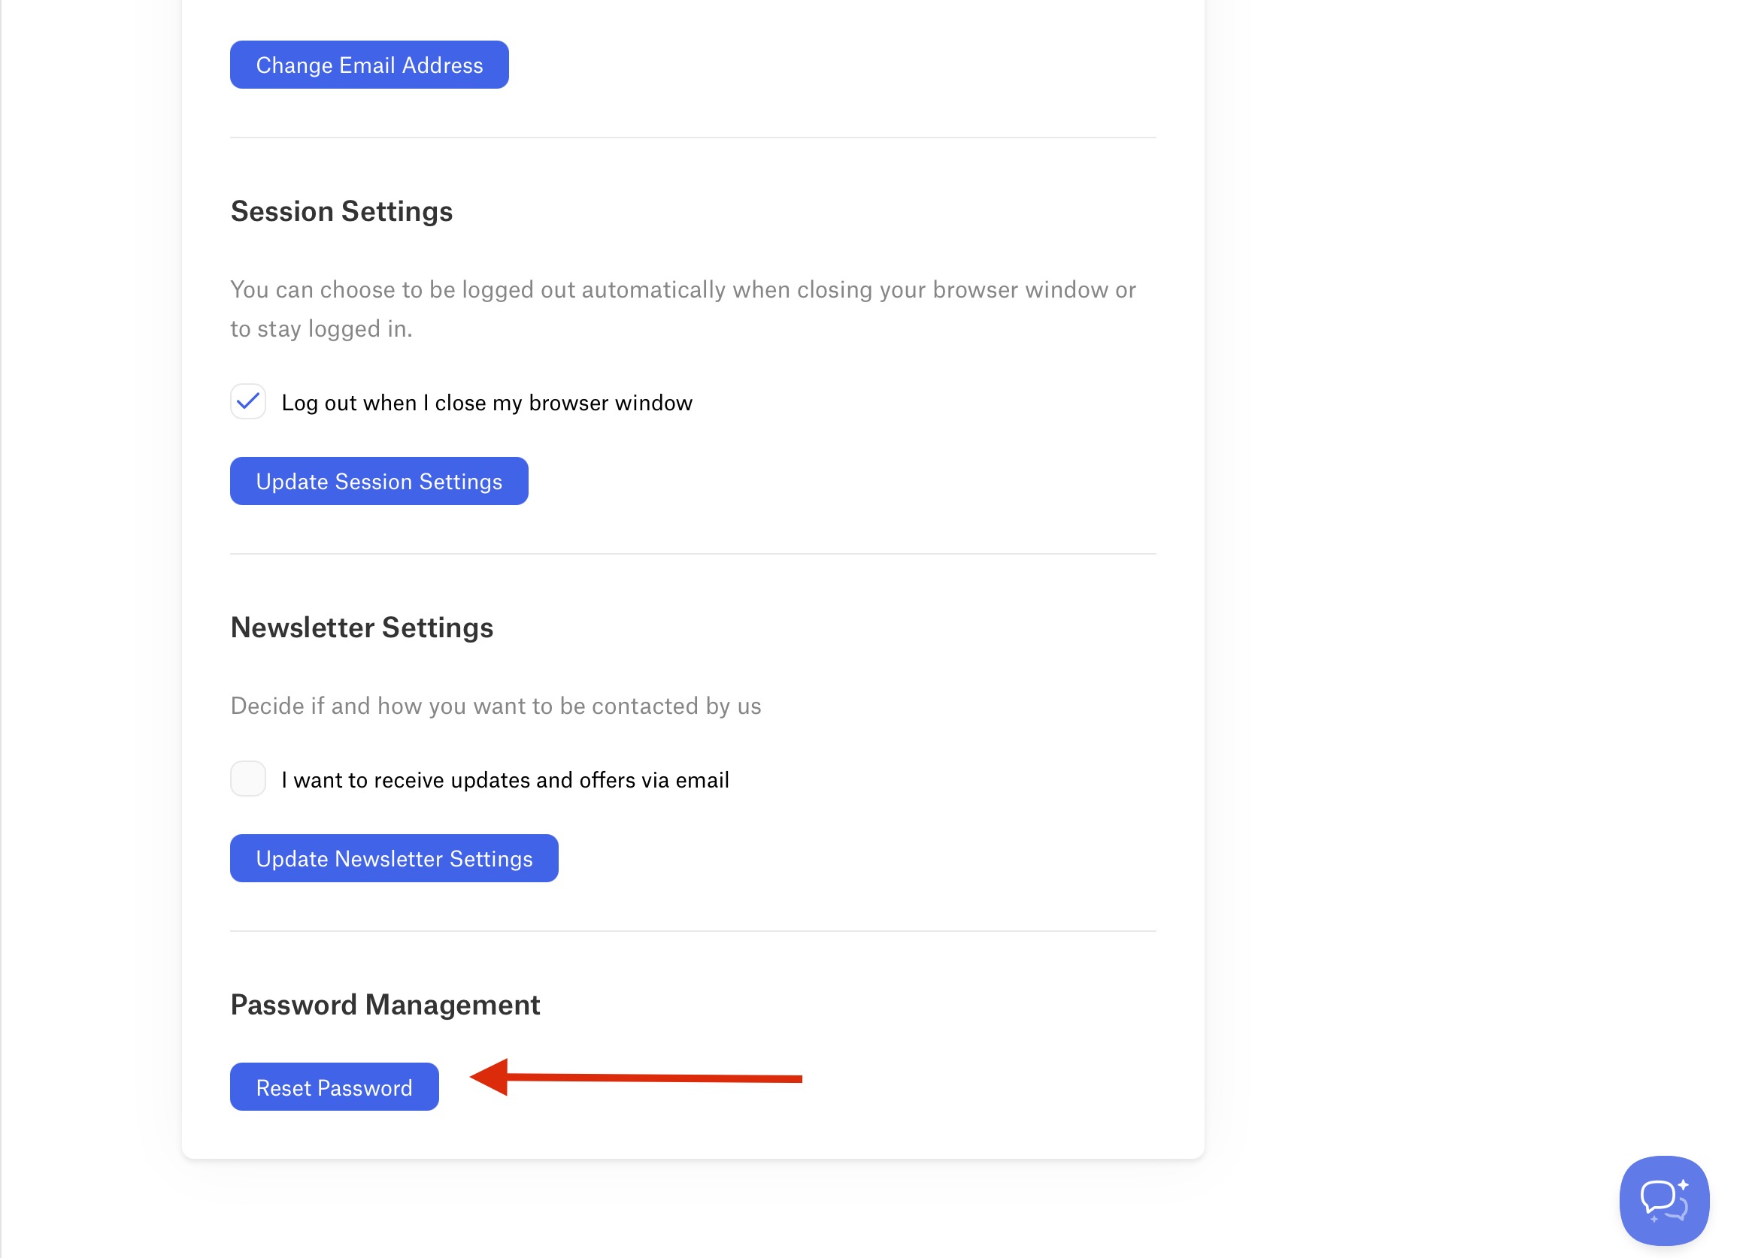The height and width of the screenshot is (1258, 1758).
Task: Click Update Session Settings button
Action: tap(379, 481)
